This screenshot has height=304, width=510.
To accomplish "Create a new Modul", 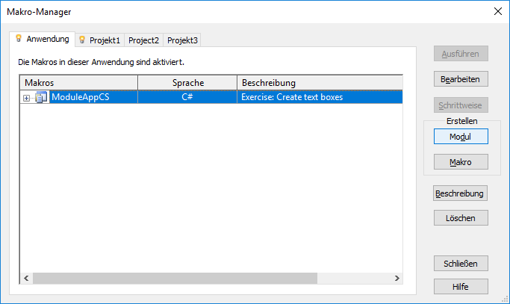I will point(461,137).
